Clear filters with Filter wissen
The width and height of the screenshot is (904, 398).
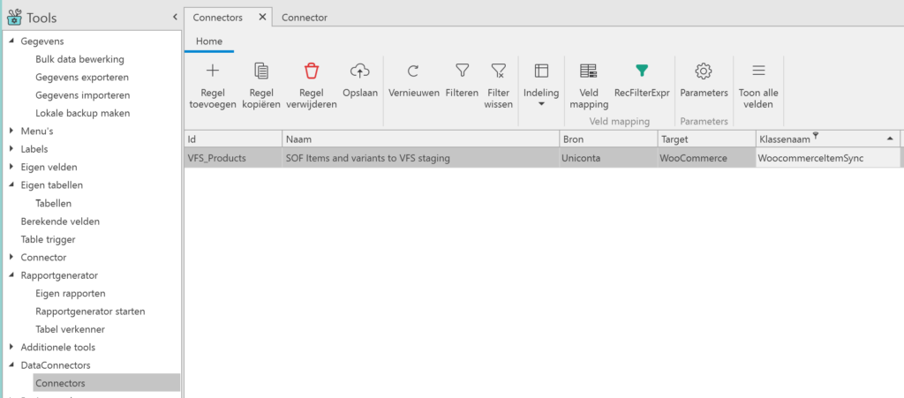(x=498, y=71)
